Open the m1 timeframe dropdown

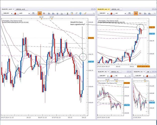point(125,13)
